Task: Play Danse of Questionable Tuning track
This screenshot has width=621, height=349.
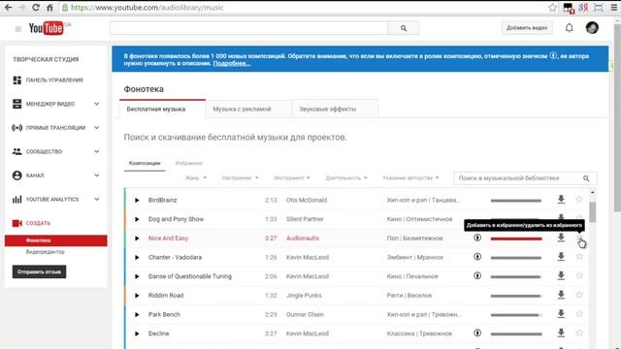Action: 137,276
